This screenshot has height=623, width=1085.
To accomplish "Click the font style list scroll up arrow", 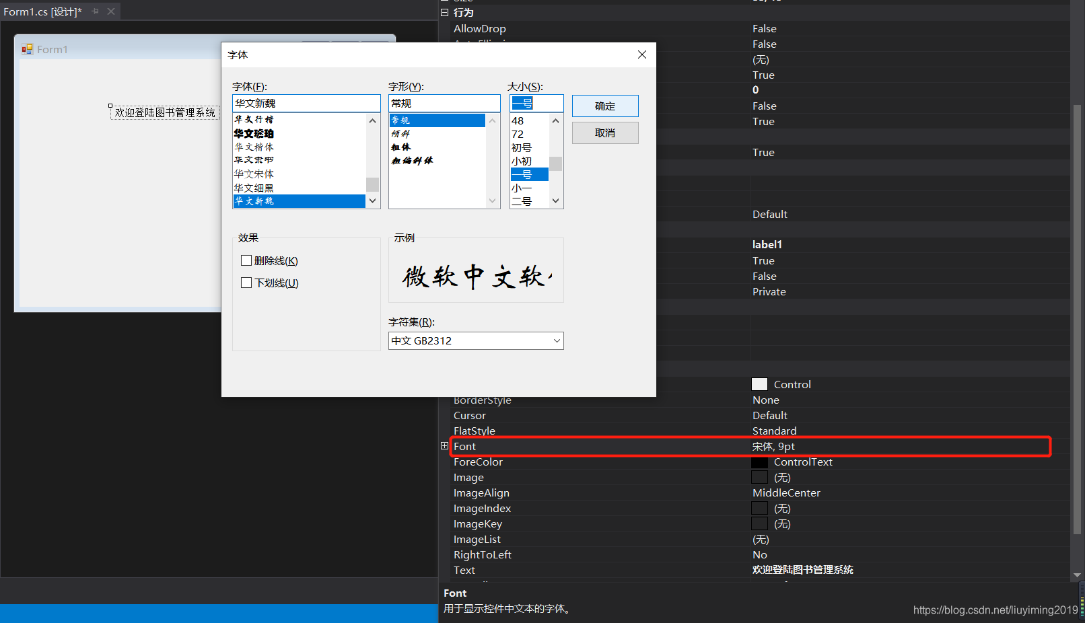I will tap(492, 121).
